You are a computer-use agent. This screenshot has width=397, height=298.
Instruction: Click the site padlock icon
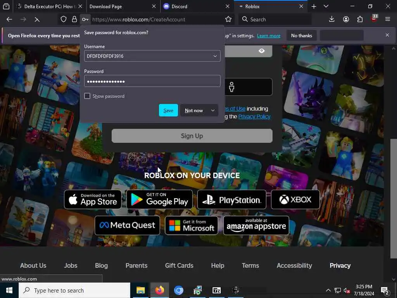[x=74, y=19]
